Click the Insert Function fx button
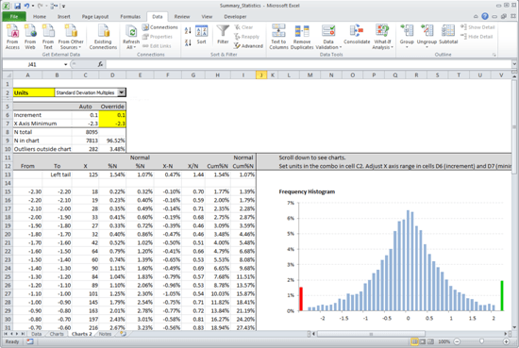Viewport: 519px width, 348px height. click(x=100, y=64)
